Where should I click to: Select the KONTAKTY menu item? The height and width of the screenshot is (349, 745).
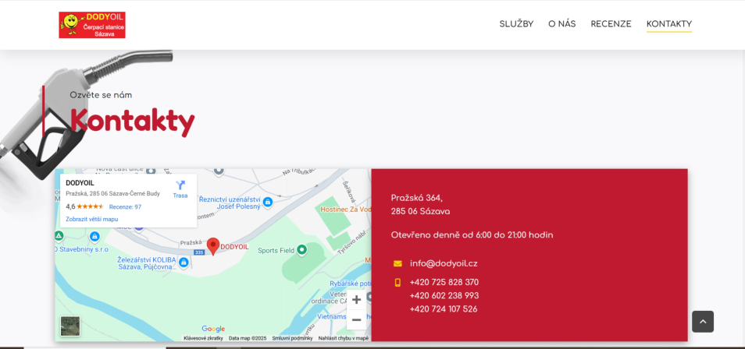pos(669,24)
